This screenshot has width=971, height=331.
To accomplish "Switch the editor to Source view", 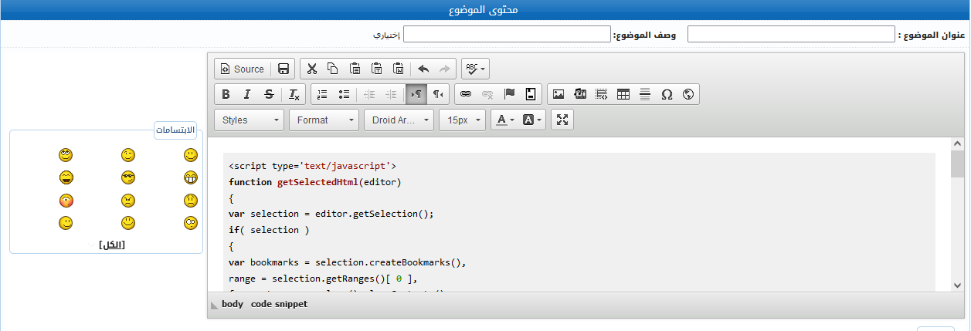I will click(243, 69).
